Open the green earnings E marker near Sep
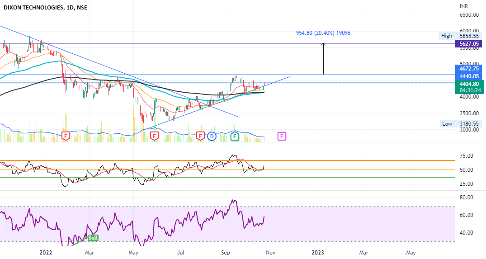This screenshot has width=486, height=259. click(235, 136)
